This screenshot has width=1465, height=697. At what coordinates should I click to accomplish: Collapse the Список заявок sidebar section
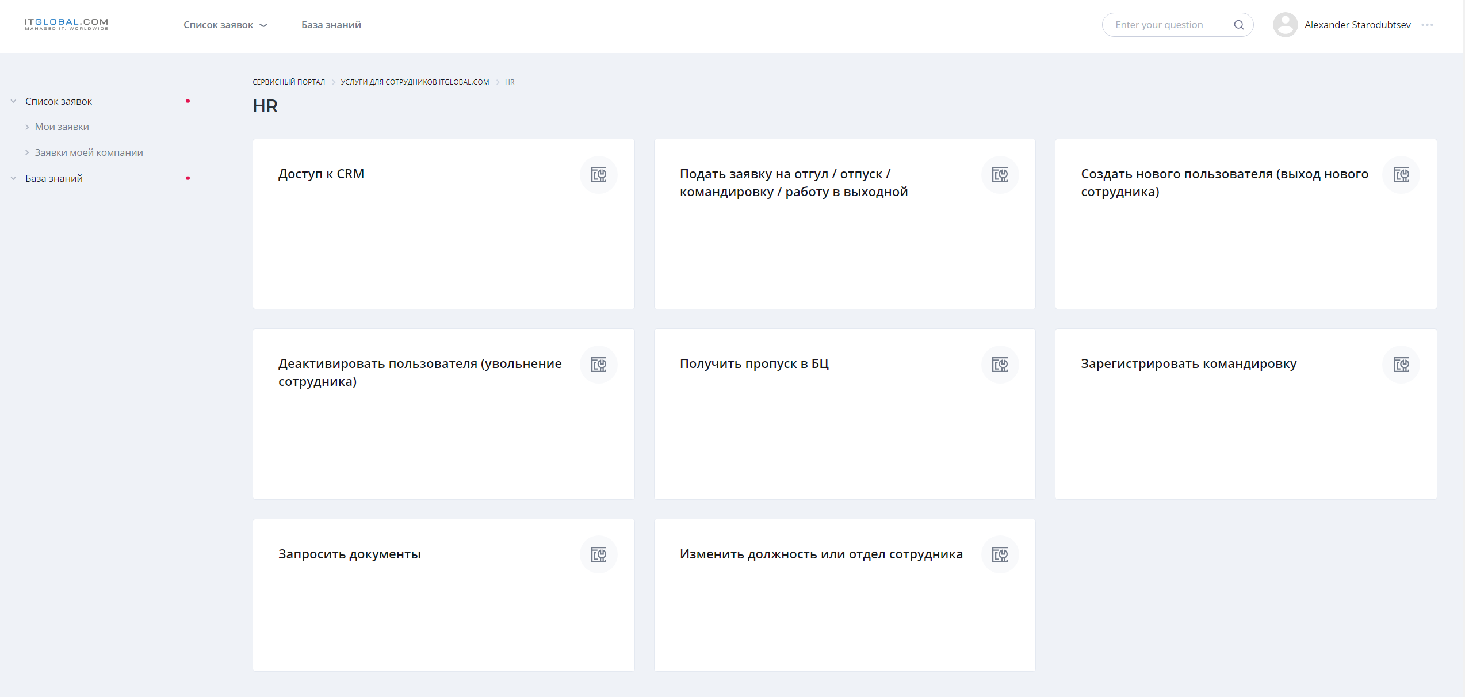[x=13, y=101]
